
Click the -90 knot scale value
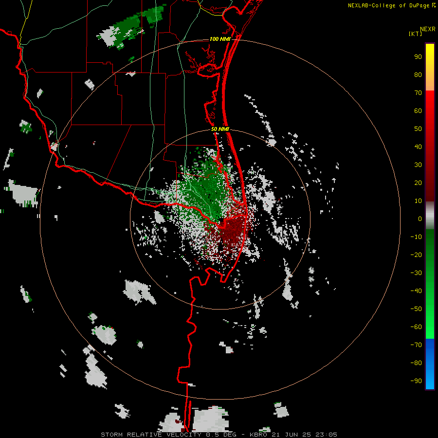click(x=416, y=381)
